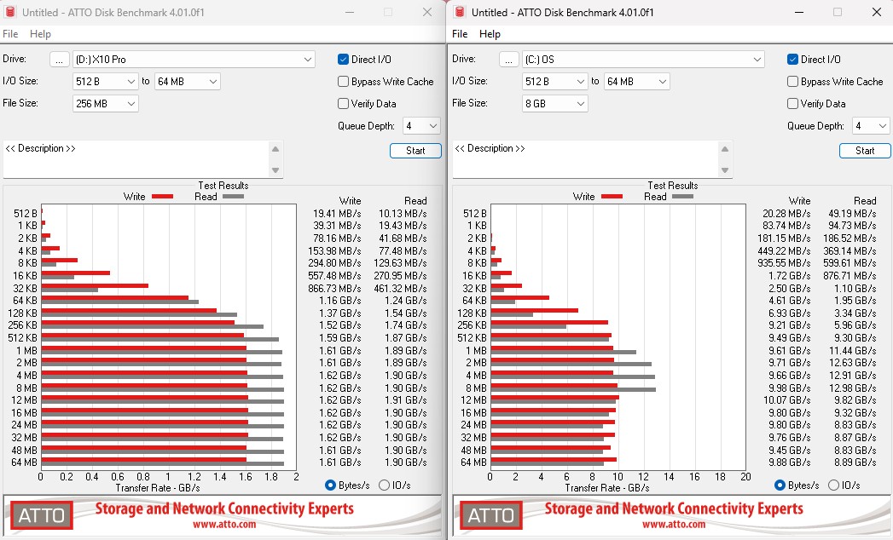This screenshot has height=540, width=893.
Task: Browse for drive in X10 Pro window
Action: [x=59, y=59]
